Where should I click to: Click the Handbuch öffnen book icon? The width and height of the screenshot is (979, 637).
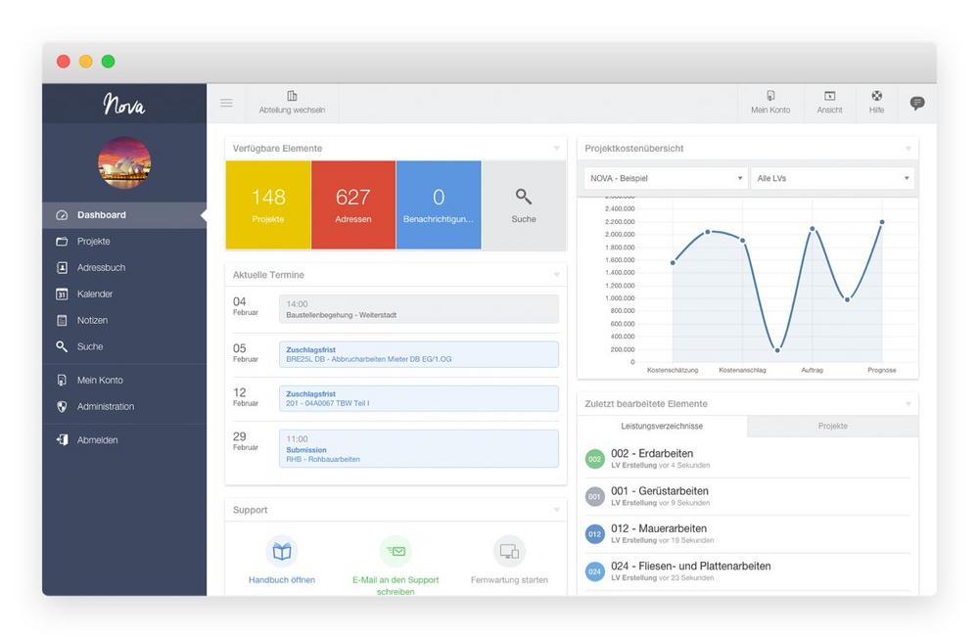tap(282, 552)
